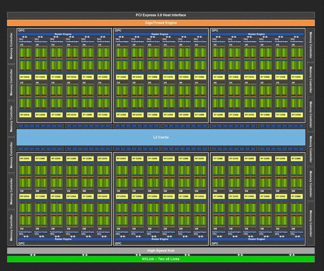
Task: Click the first RT CORE block in top-left GPC
Action: coord(25,77)
